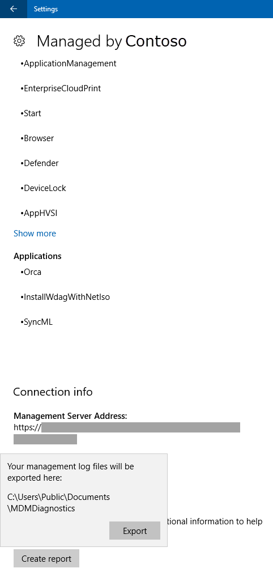Select the EnterpriseCloudPrint policy item
This screenshot has width=273, height=581.
[61, 88]
